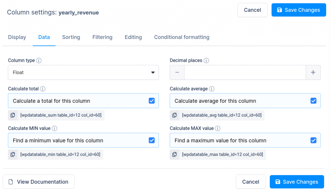The height and width of the screenshot is (194, 330).
Task: Click info icon beside Calculate total
Action: [43, 89]
